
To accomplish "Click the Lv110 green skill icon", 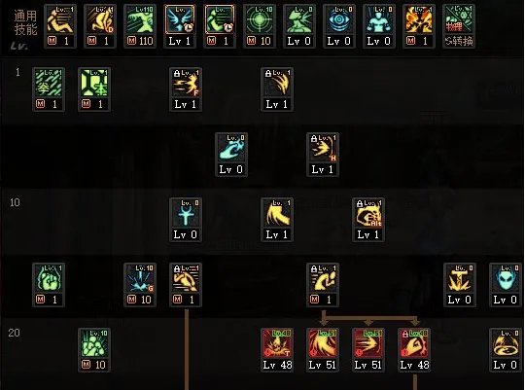I will [x=140, y=19].
